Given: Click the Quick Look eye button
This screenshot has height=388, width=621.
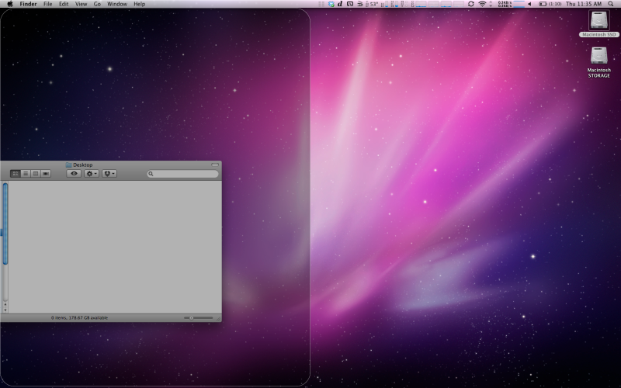Looking at the screenshot, I should tap(74, 174).
